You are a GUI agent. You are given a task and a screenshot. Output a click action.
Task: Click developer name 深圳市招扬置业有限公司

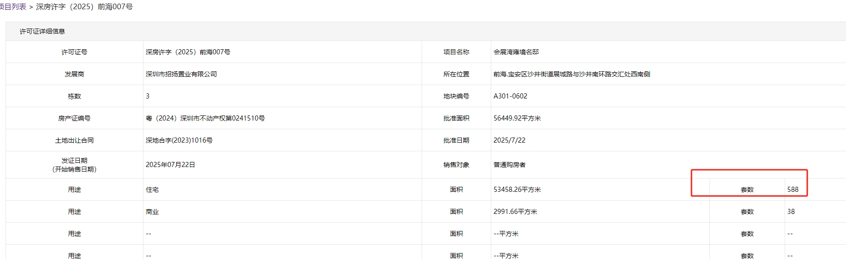181,74
